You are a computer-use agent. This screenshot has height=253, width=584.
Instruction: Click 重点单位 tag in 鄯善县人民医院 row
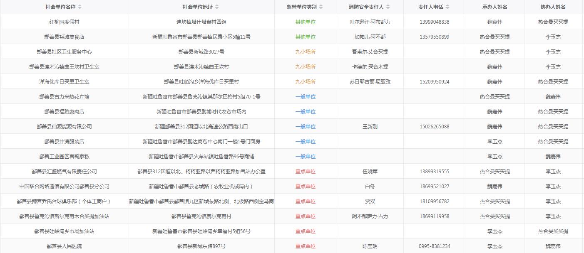pos(306,246)
